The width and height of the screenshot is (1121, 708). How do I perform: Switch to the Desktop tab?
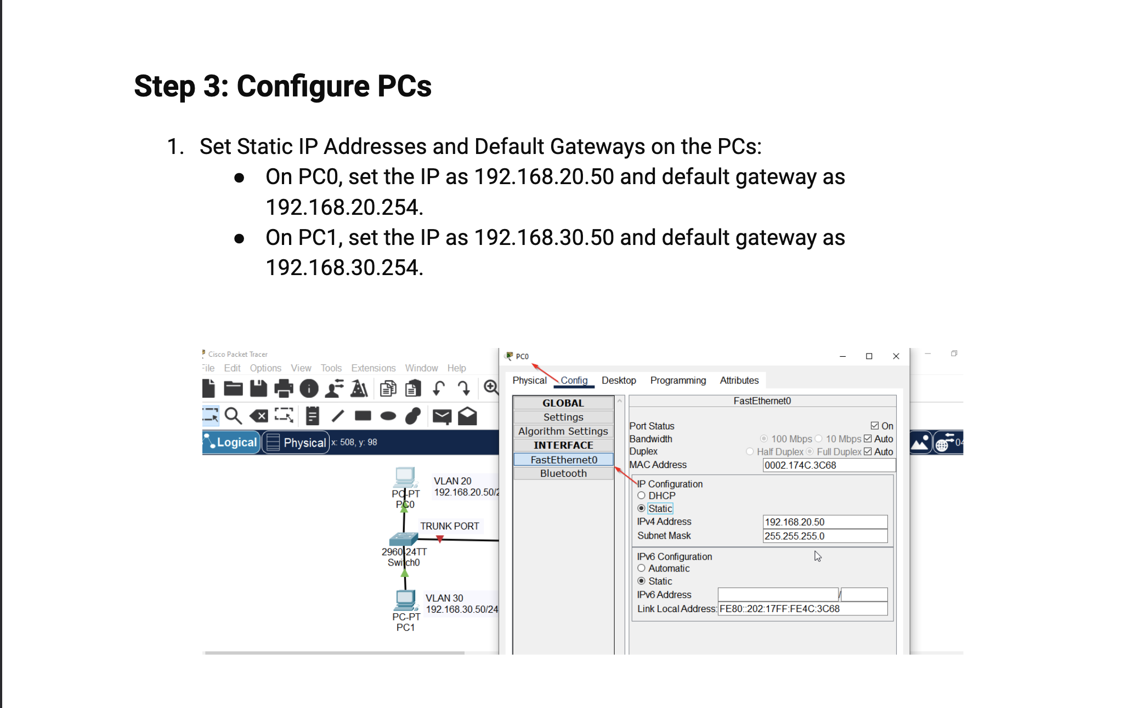coord(619,380)
